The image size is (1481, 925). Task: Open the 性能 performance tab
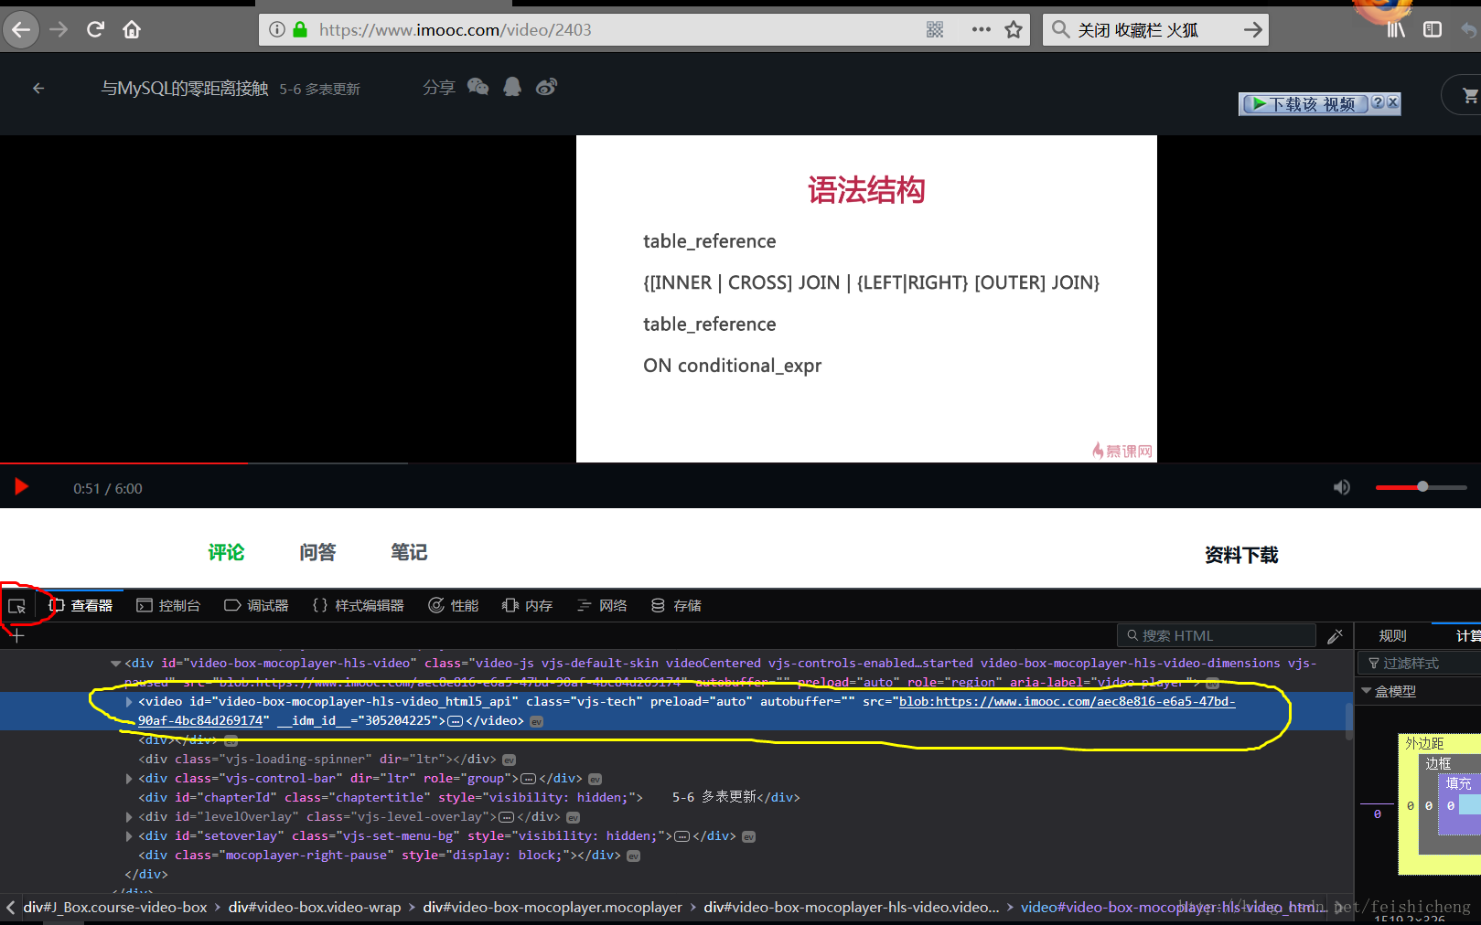pos(454,605)
